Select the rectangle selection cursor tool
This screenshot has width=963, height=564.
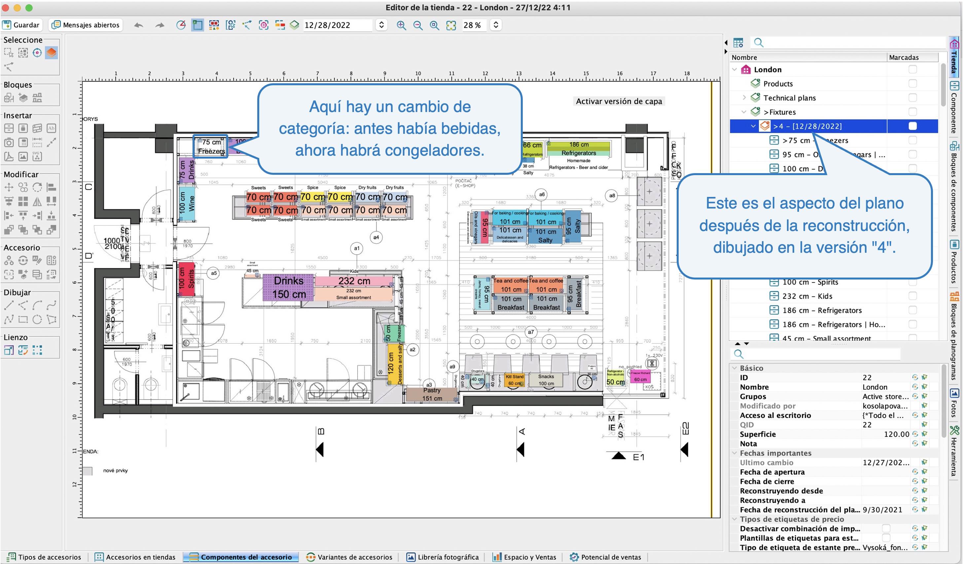pyautogui.click(x=9, y=53)
